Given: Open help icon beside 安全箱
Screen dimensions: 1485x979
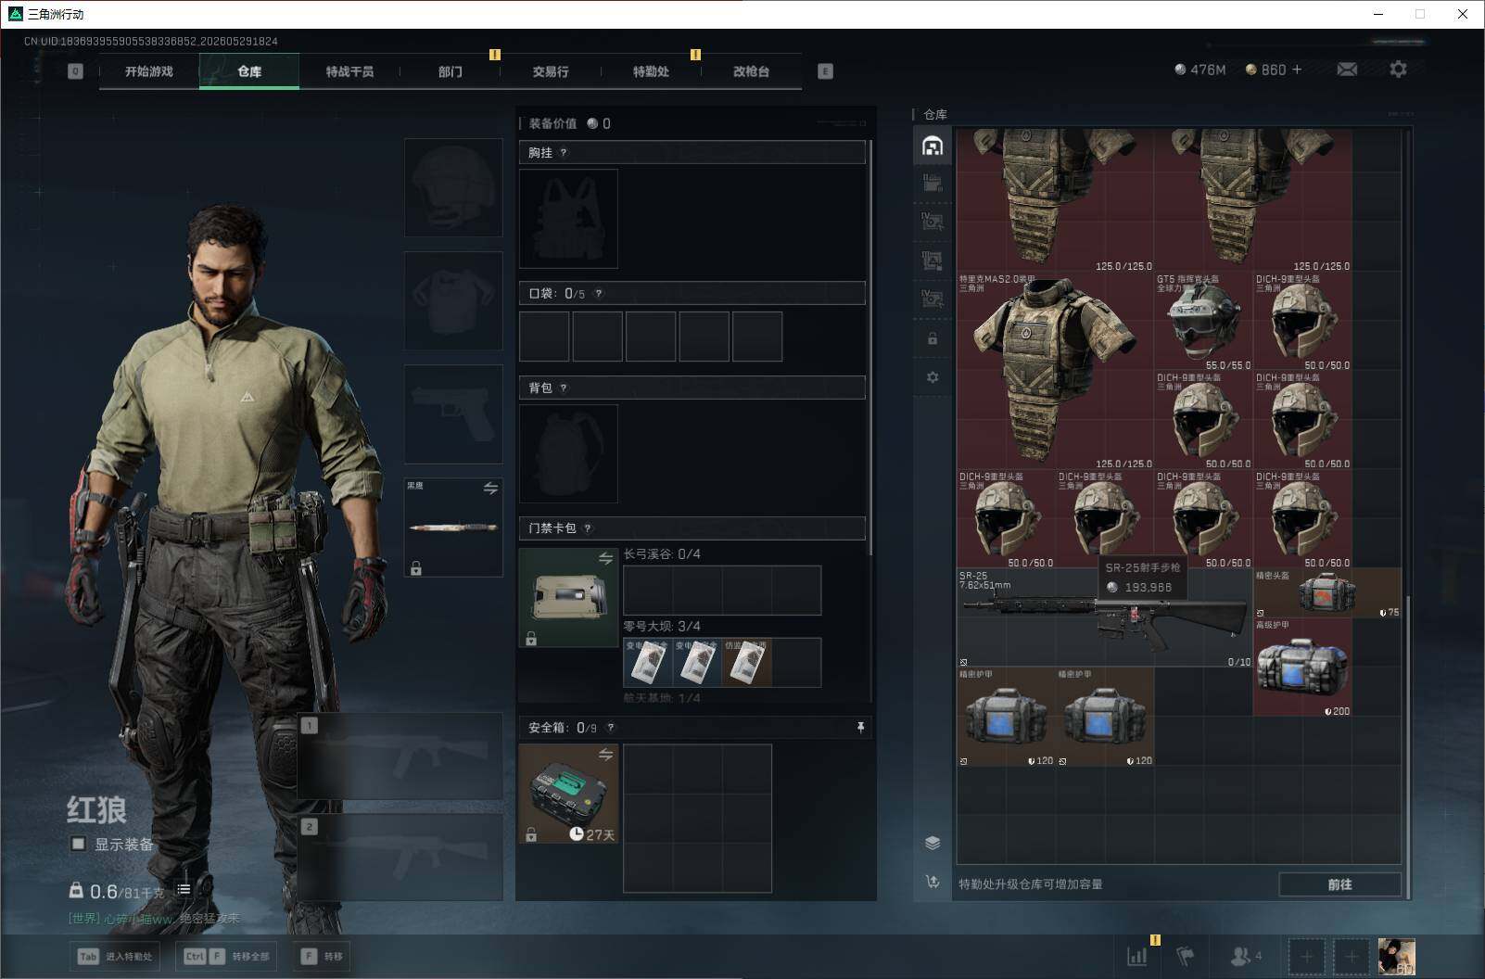Looking at the screenshot, I should coord(610,728).
